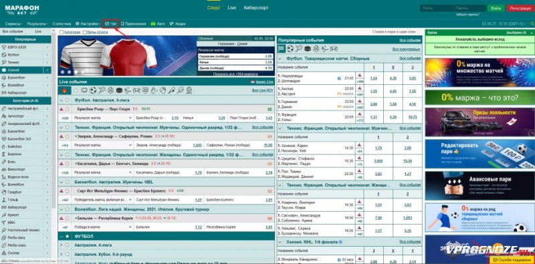The width and height of the screenshot is (535, 264).
Task: Open the Чат link in top menu
Action: [x=111, y=24]
